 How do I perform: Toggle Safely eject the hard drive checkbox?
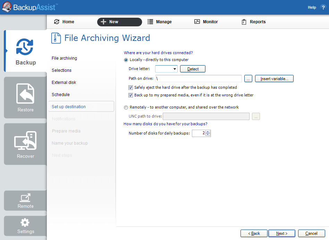(x=130, y=87)
